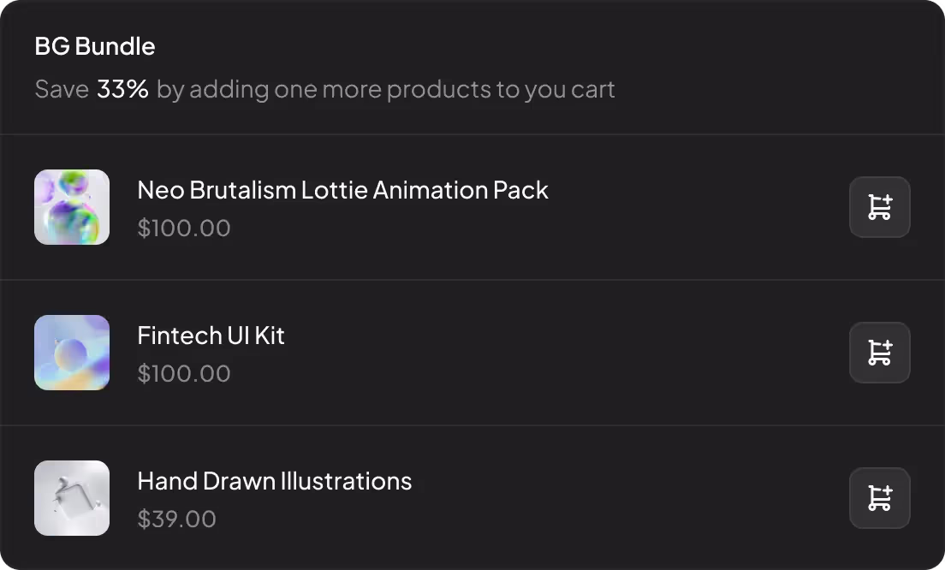Screen dimensions: 945x570
Task: Add Neo Brutalism Lottie Animation Pack to cart
Action: click(879, 207)
